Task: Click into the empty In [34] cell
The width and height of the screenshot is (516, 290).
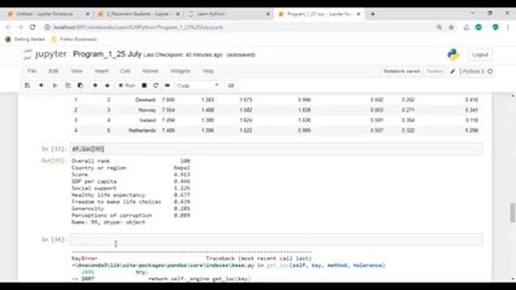Action: (x=276, y=239)
